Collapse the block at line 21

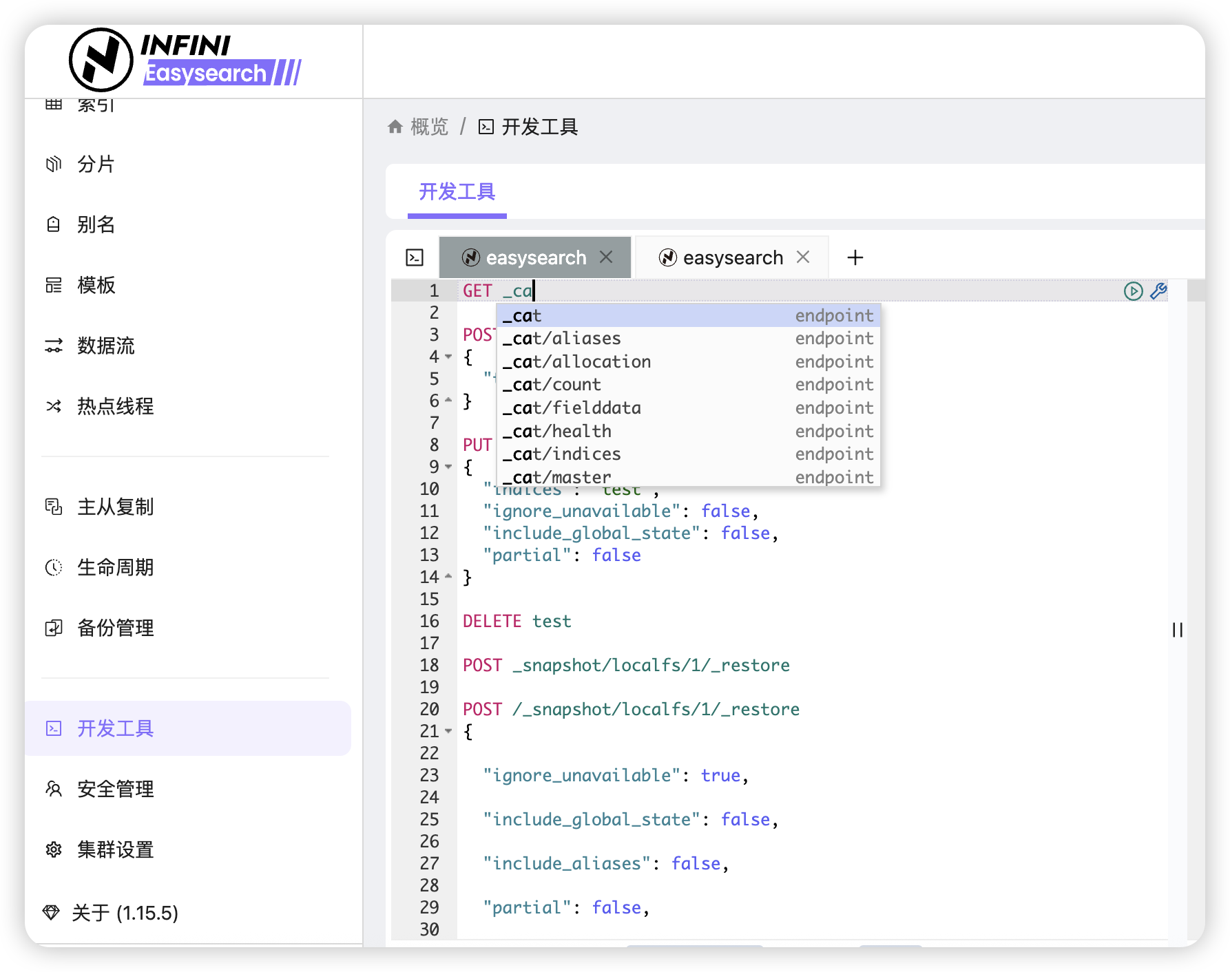coord(448,731)
